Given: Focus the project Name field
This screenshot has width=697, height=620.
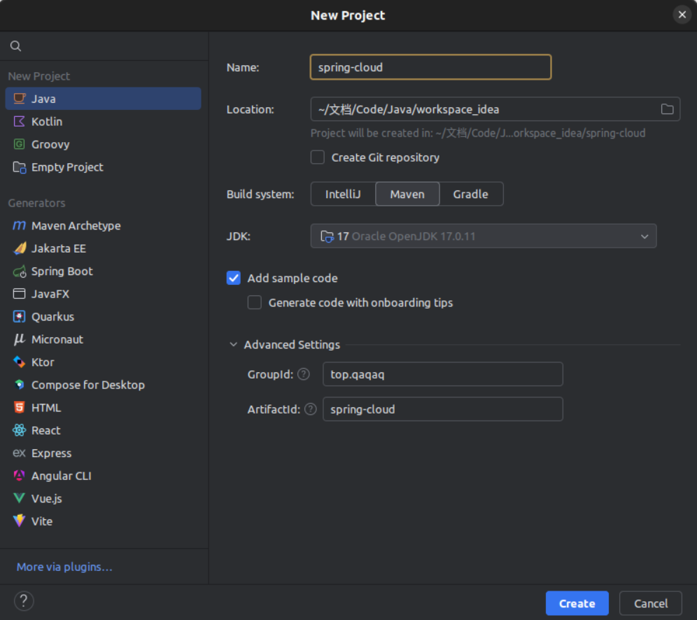Looking at the screenshot, I should coord(431,67).
